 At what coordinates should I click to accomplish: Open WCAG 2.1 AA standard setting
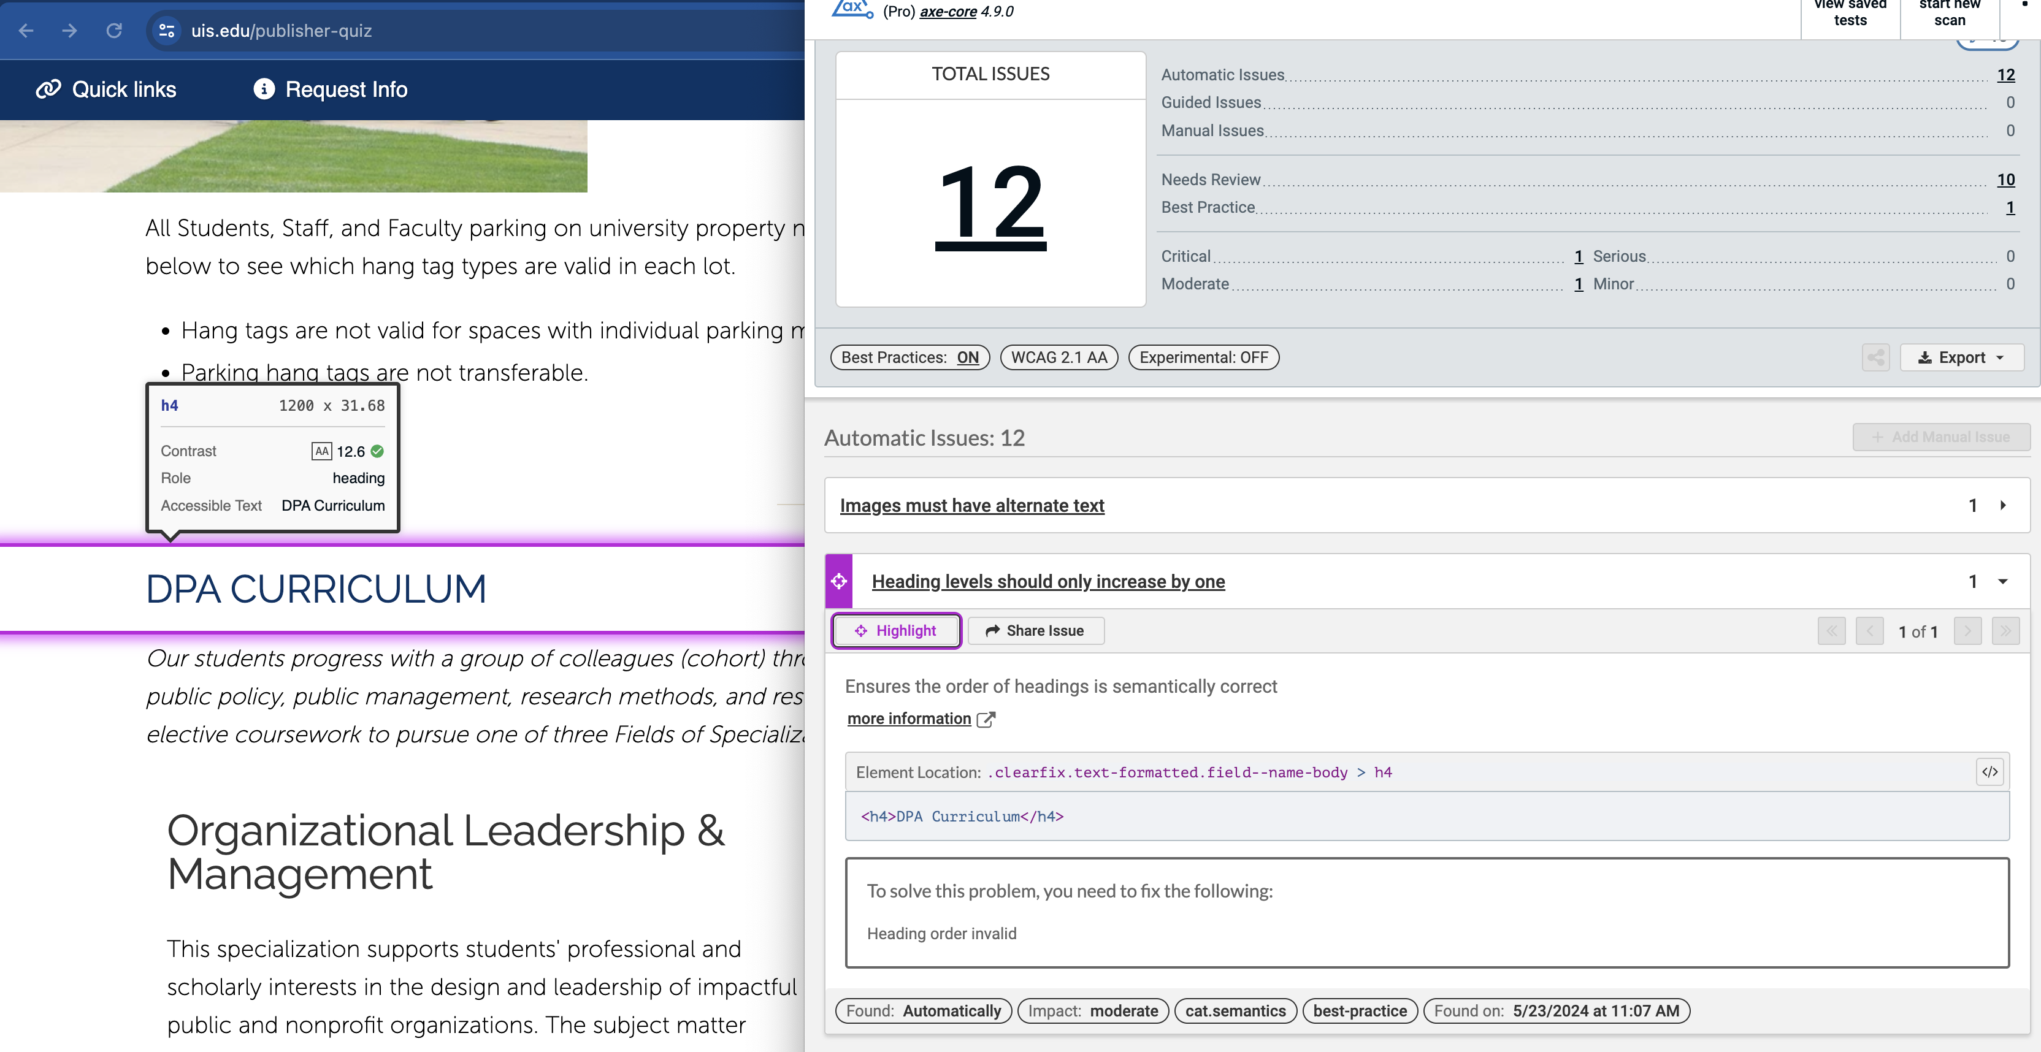click(1059, 357)
